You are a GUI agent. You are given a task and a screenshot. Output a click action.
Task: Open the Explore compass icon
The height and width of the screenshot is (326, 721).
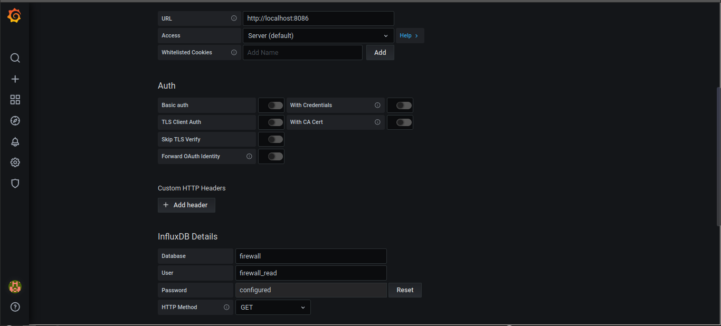[15, 121]
